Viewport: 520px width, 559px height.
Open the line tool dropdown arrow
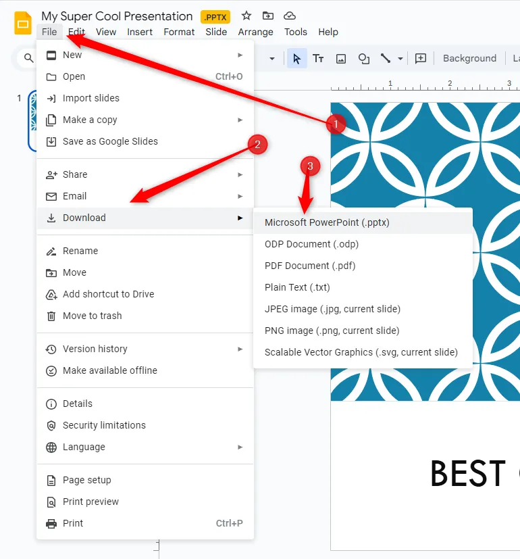(x=400, y=58)
